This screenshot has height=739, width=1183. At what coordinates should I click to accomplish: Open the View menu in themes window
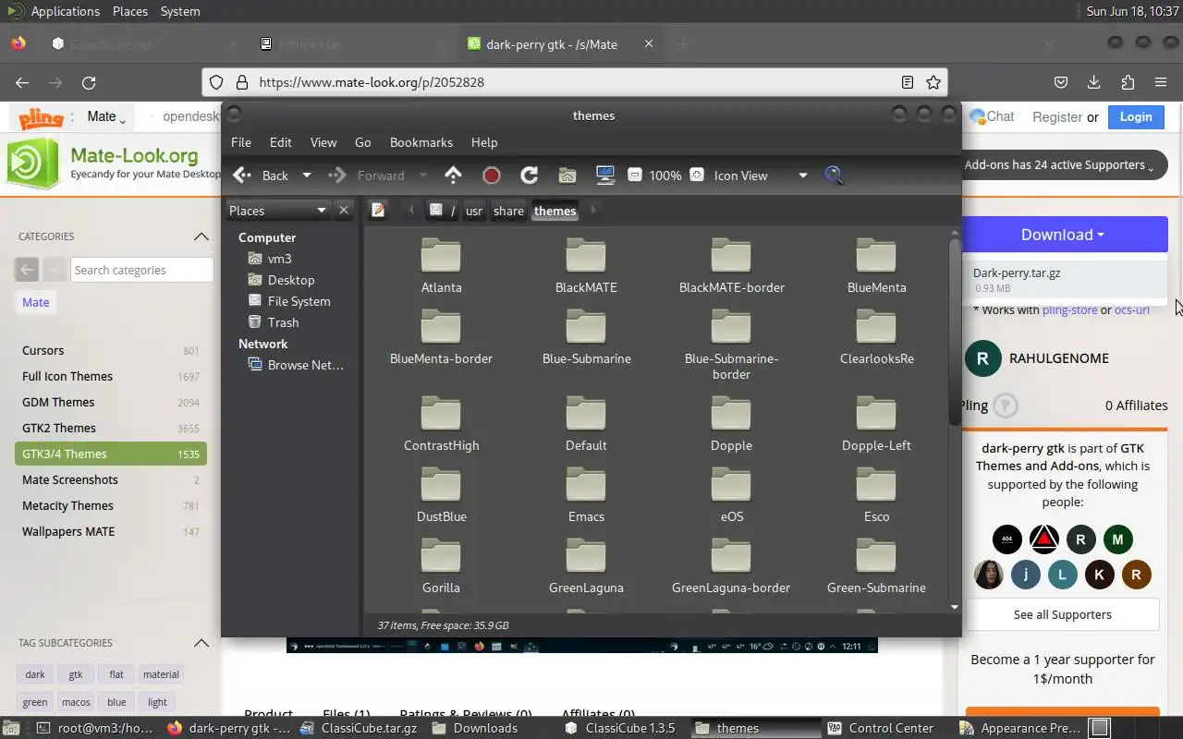point(323,142)
